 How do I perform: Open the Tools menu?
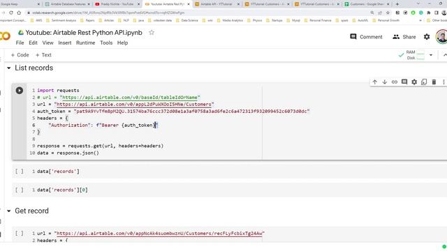[x=106, y=43]
